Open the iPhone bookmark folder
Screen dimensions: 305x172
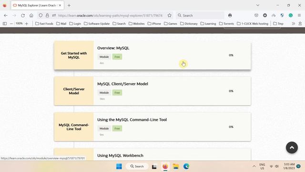pos(154,23)
